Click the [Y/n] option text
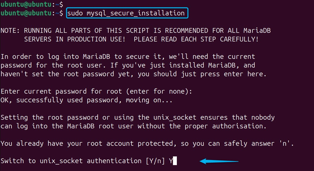Viewport: 314px width, 171px height. 153,161
